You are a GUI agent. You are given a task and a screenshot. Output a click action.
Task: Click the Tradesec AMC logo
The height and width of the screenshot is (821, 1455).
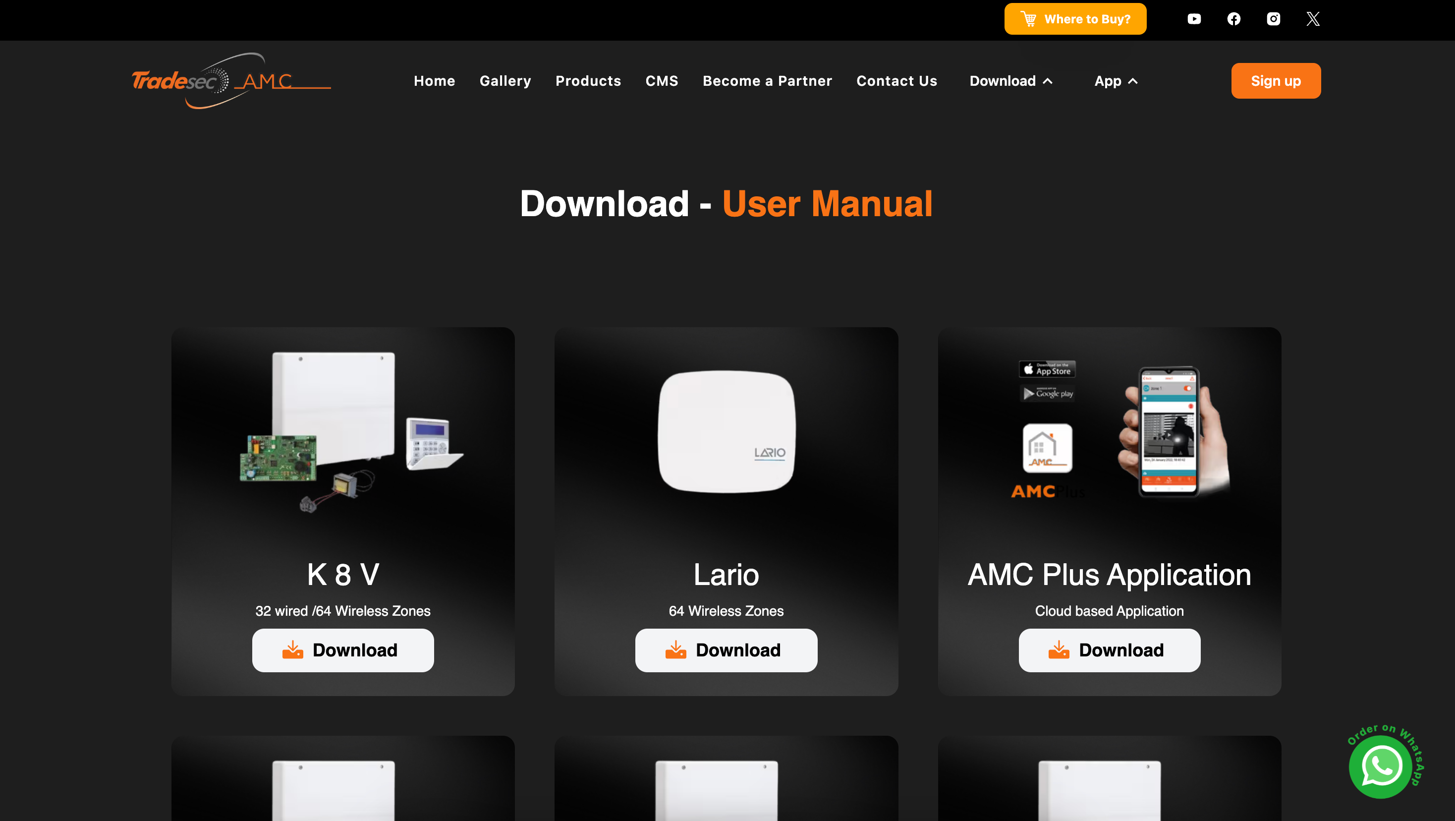coord(231,81)
